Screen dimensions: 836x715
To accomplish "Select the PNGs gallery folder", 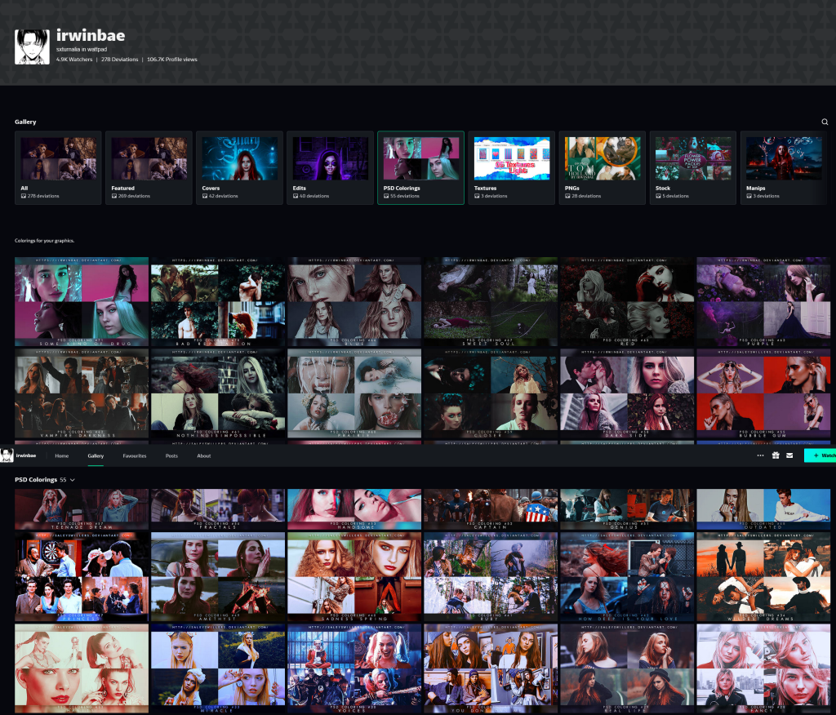I will point(603,167).
